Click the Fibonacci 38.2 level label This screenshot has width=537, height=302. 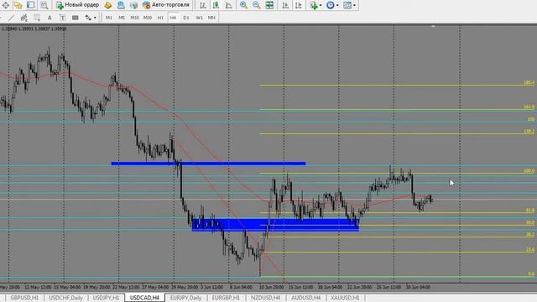click(529, 235)
